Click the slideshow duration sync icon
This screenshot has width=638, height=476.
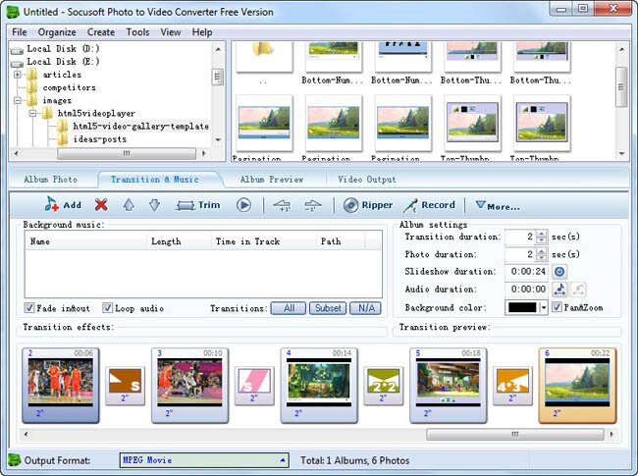[x=559, y=271]
